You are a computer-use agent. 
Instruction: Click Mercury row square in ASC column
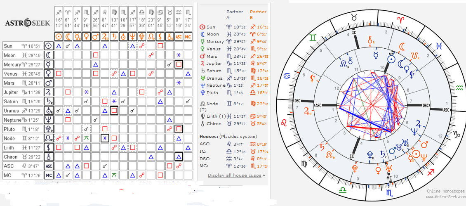(x=179, y=64)
